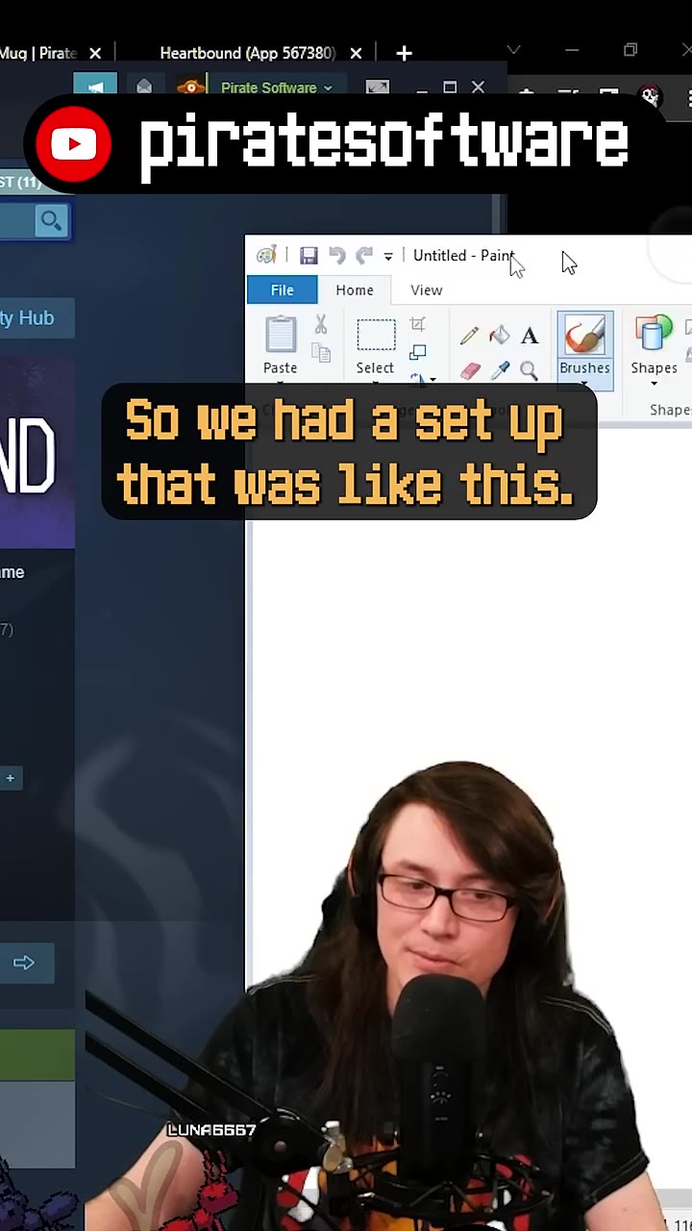The width and height of the screenshot is (692, 1231).
Task: Select the Fill with color bucket
Action: (499, 336)
